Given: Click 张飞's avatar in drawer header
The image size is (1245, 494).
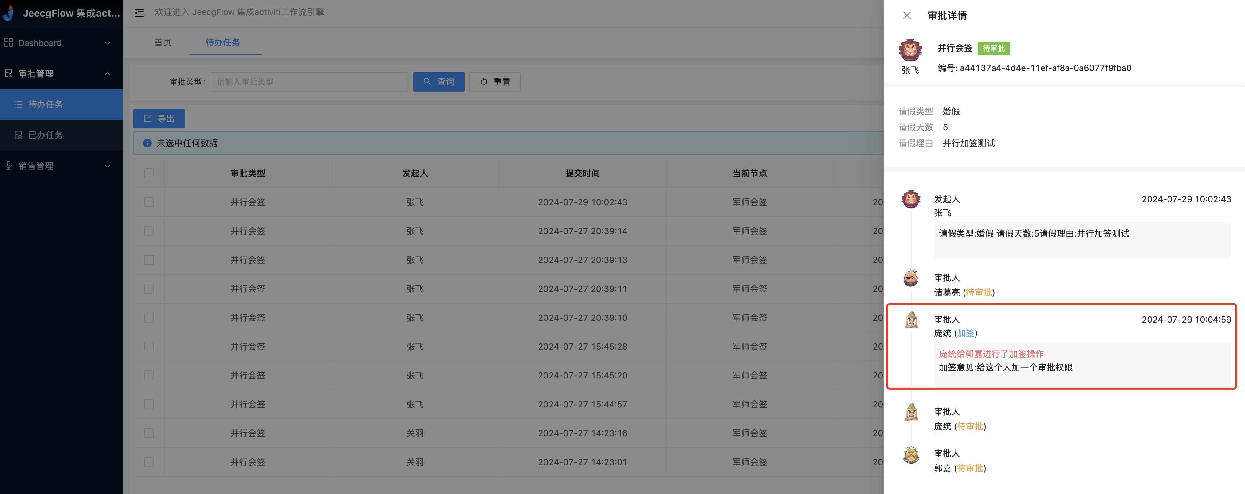Looking at the screenshot, I should tap(910, 50).
